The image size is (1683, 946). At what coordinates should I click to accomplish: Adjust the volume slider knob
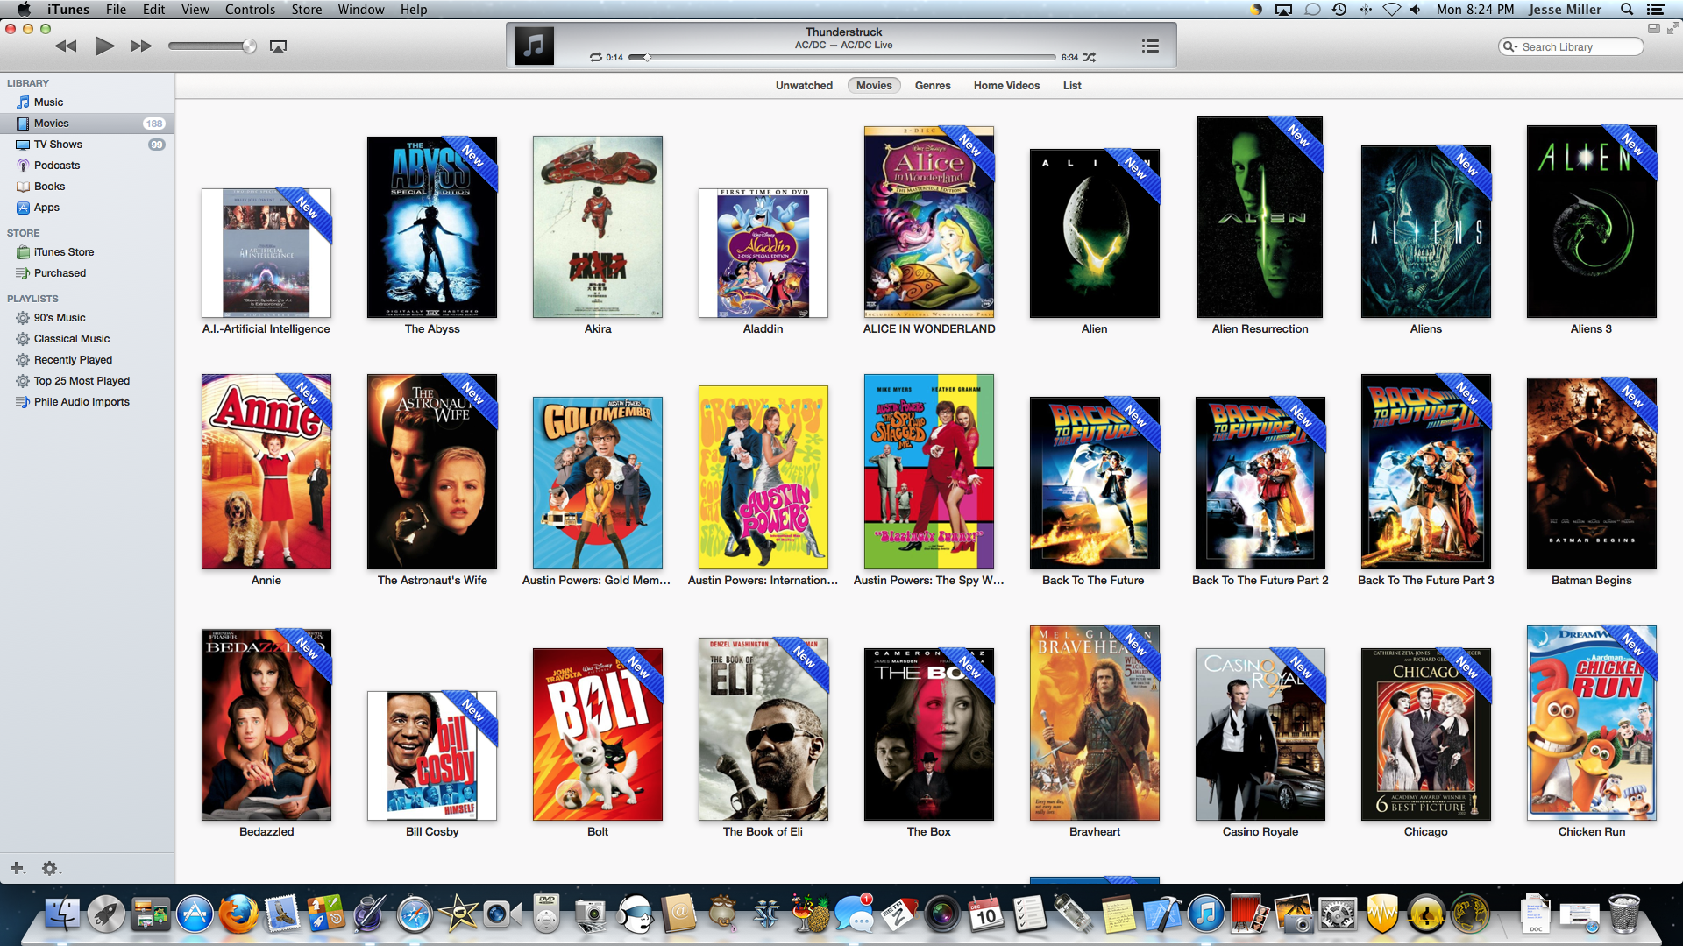coord(250,46)
